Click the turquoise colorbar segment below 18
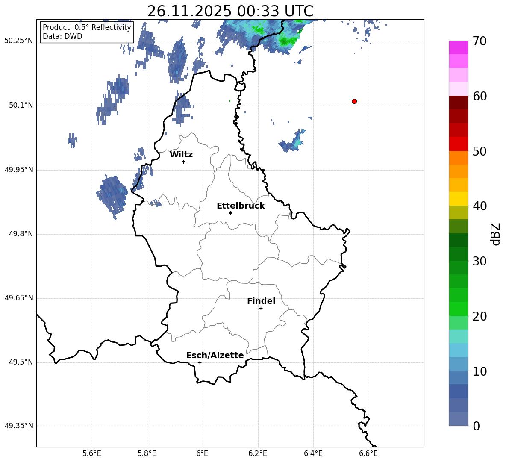506x462 pixels. (459, 336)
